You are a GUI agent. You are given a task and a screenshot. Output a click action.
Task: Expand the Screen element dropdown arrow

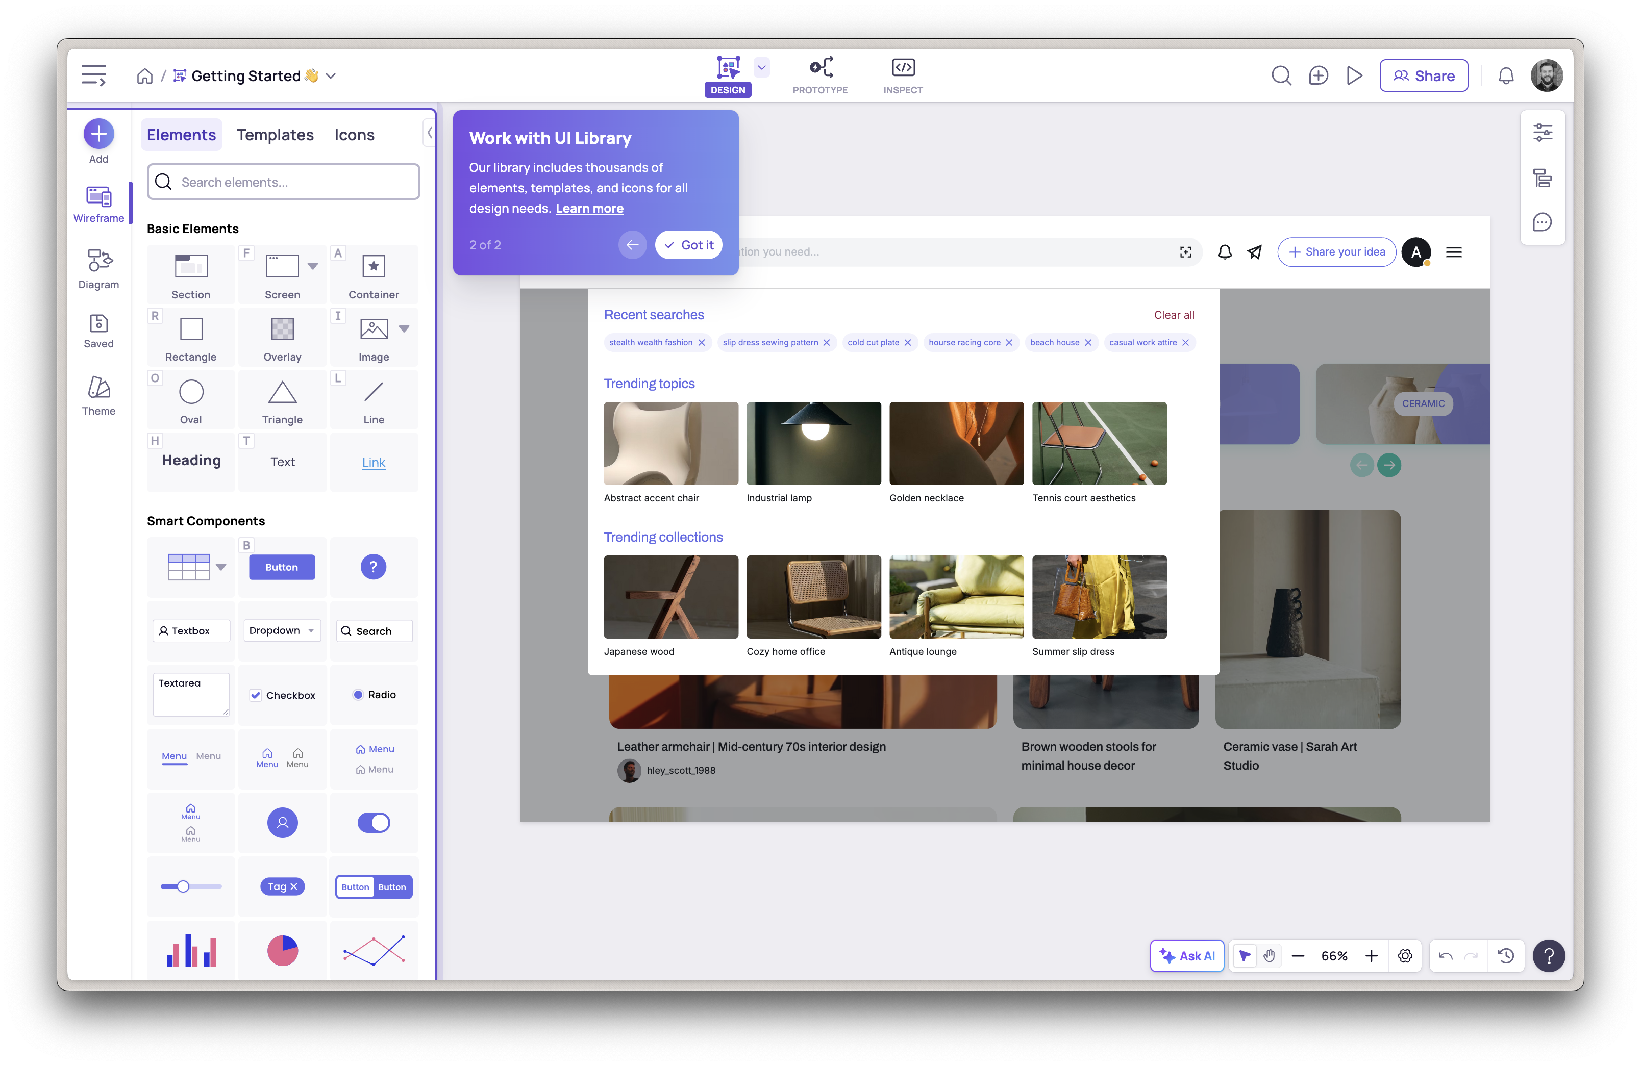313,266
